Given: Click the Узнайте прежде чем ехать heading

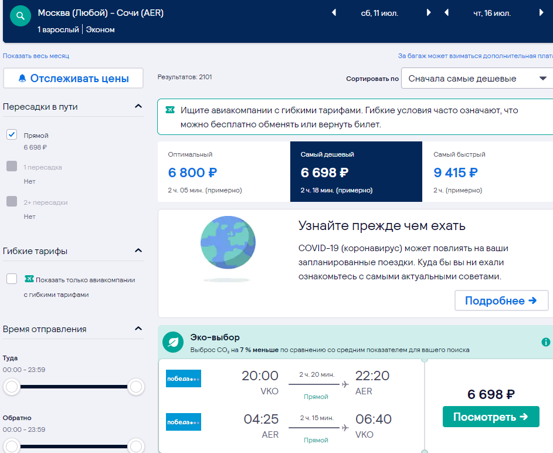Looking at the screenshot, I should (x=382, y=225).
